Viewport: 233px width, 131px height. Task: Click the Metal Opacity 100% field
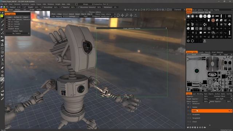[x=229, y=102]
